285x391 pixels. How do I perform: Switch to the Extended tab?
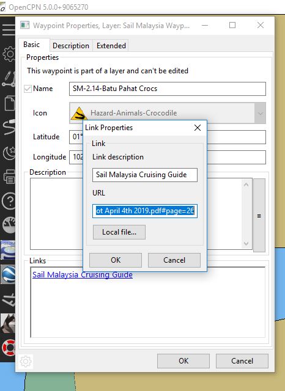point(111,46)
